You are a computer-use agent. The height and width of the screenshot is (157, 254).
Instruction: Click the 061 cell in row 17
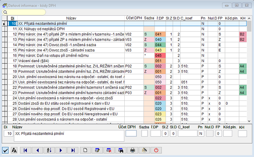tap(160, 61)
